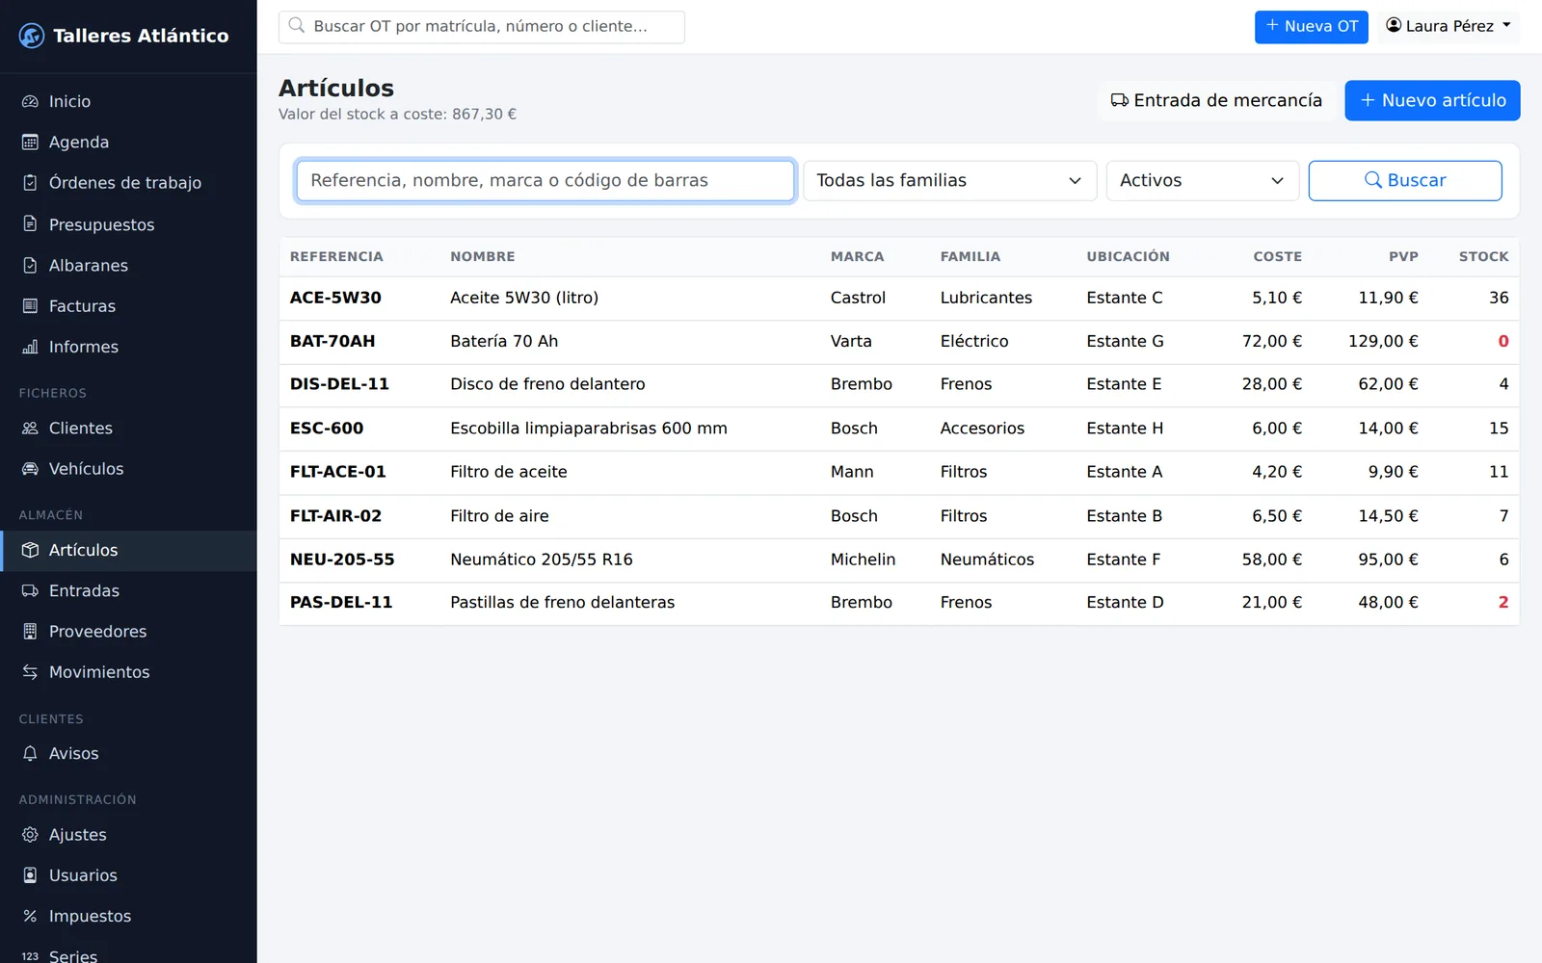Click the Entradas truck icon in sidebar

pyautogui.click(x=30, y=591)
